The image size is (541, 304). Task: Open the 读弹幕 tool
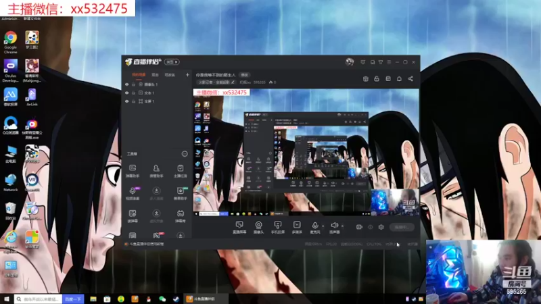(x=133, y=216)
